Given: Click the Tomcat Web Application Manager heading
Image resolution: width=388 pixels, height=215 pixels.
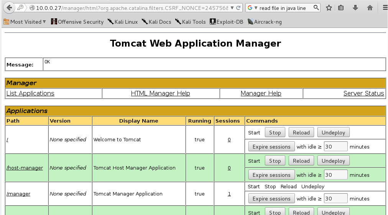Looking at the screenshot, I should point(196,44).
